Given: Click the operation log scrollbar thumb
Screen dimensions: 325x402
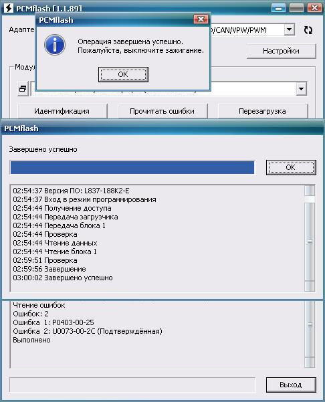Looking at the screenshot, I should click(310, 241).
